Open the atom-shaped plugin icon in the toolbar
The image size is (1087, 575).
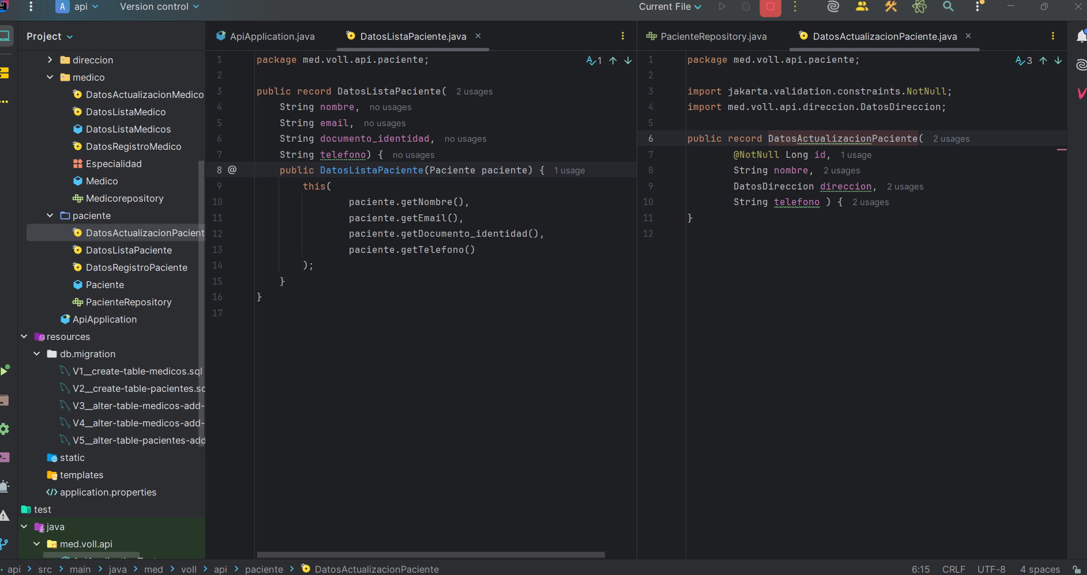pos(919,6)
